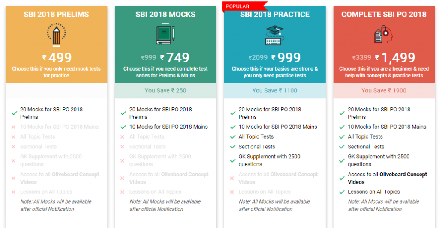Click green checkmark beside 20 Mocks in Prelims plan

[14, 113]
